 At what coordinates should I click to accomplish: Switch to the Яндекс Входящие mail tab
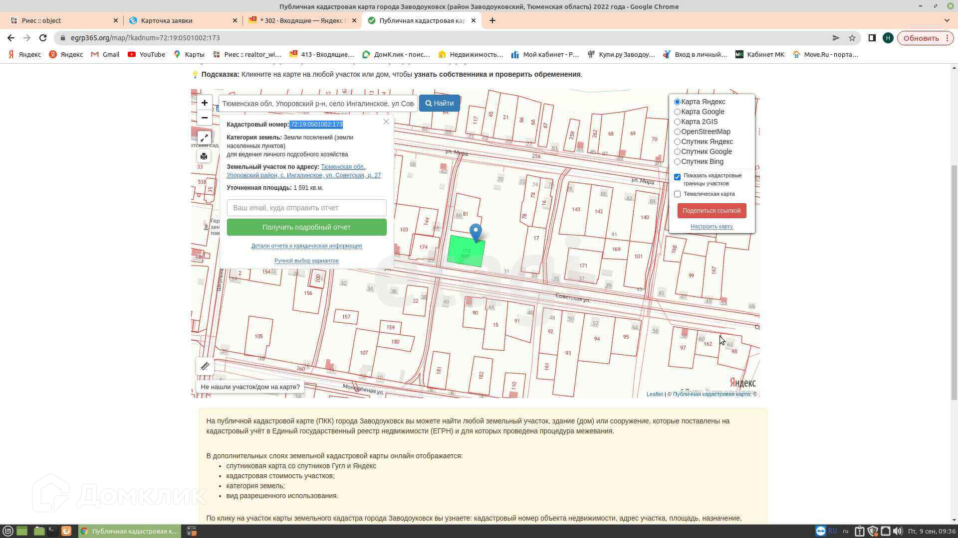[x=302, y=20]
